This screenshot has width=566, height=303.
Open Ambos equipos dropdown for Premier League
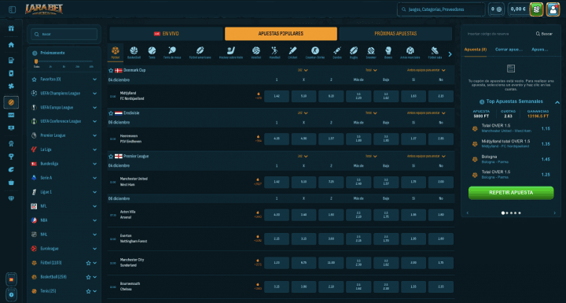pos(426,156)
